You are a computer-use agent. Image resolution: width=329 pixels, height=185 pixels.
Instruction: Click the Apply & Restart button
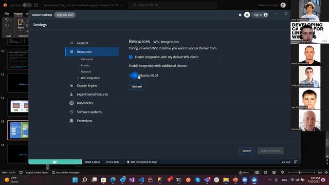tap(270, 151)
